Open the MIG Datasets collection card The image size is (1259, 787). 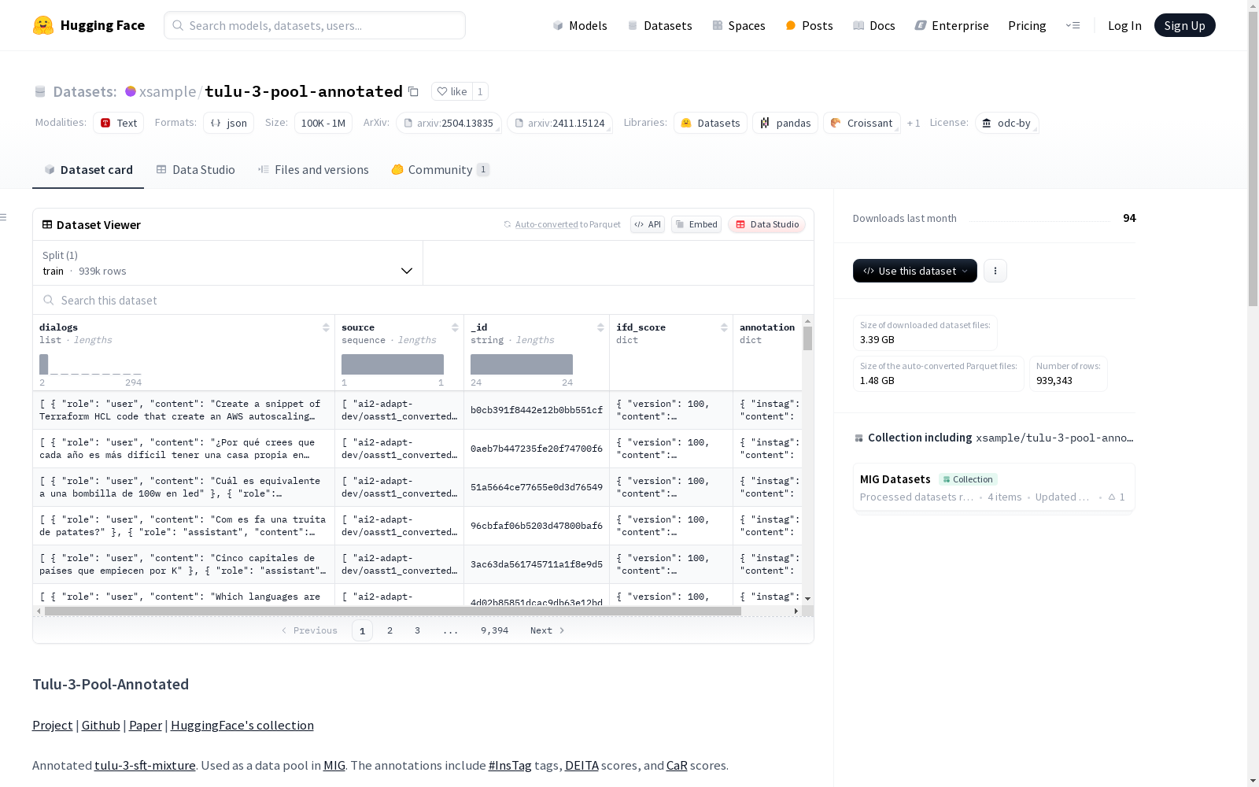click(x=994, y=487)
